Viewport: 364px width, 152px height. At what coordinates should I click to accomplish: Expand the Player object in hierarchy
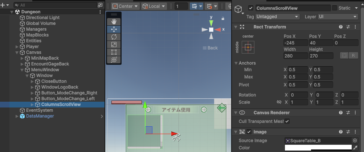click(x=17, y=47)
